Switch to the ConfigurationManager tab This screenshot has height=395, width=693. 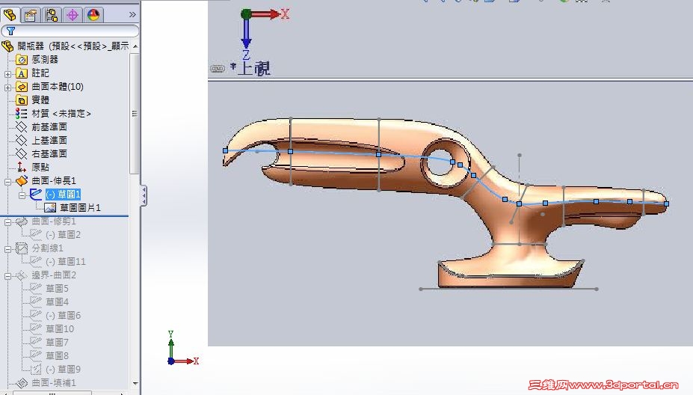52,15
